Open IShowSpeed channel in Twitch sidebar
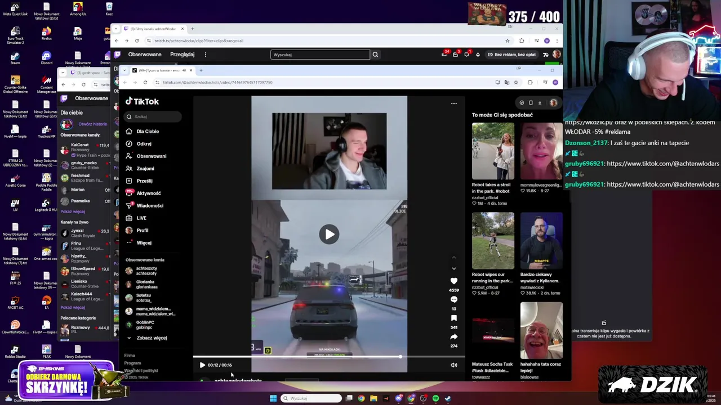This screenshot has width=721, height=405. coord(86,271)
